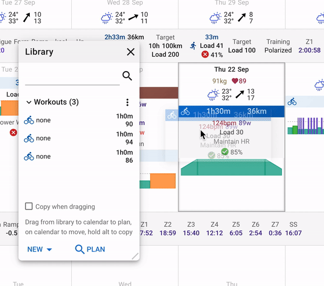Viewport: 324px width, 286px height.
Task: Click 'Target 10h 100km Load 200' text
Action: 165,46
